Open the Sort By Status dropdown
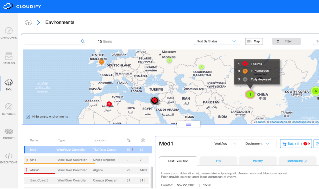This screenshot has height=189, width=319. [x=217, y=41]
